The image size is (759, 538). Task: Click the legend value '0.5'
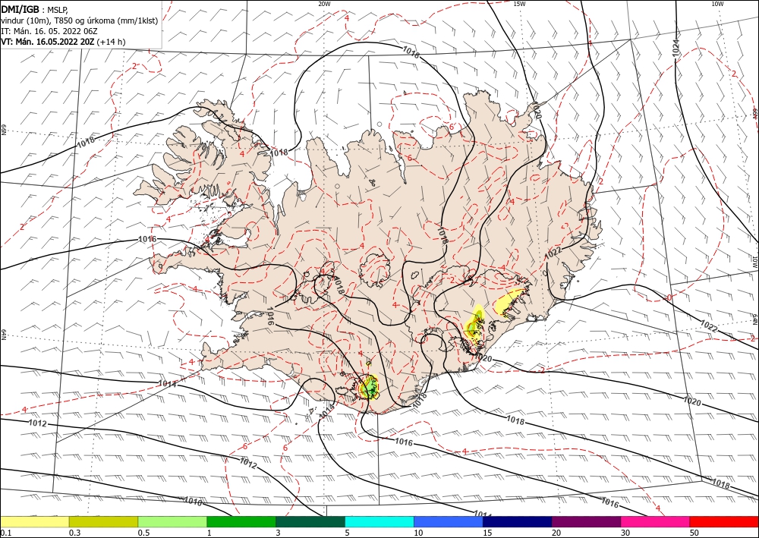coord(143,533)
